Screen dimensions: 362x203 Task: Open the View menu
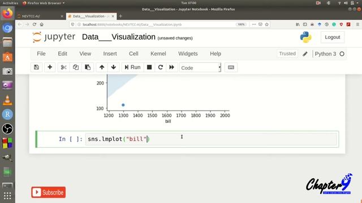tap(85, 54)
